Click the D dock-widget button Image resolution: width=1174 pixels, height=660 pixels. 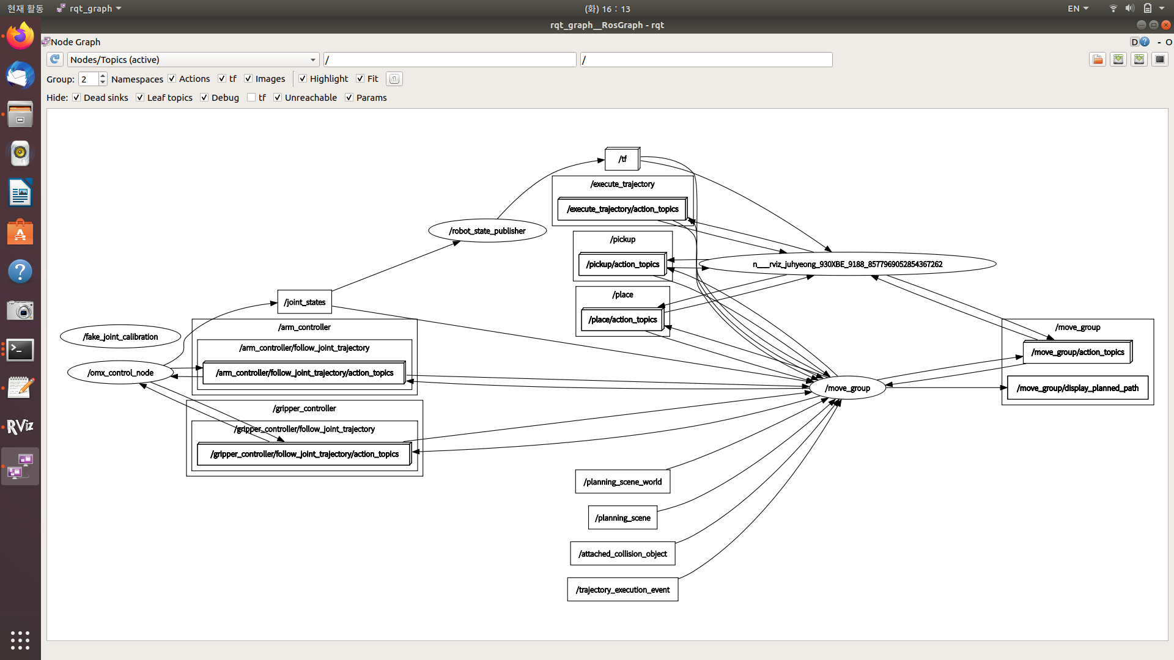click(1134, 42)
